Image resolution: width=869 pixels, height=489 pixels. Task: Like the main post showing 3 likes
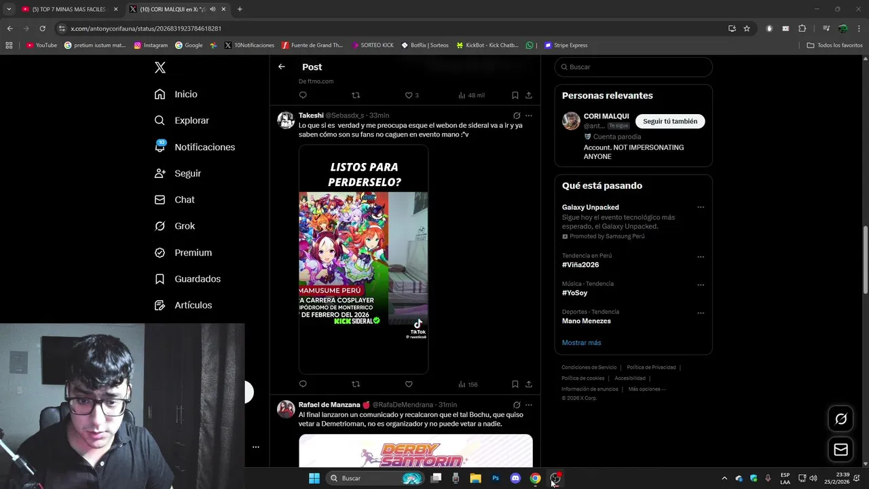[x=411, y=95]
